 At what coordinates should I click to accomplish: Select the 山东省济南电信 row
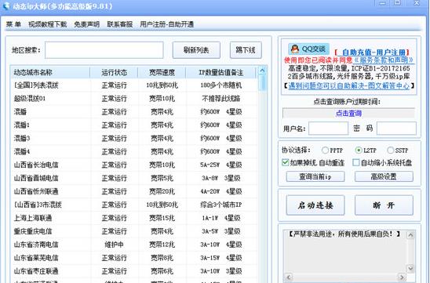pos(134,245)
